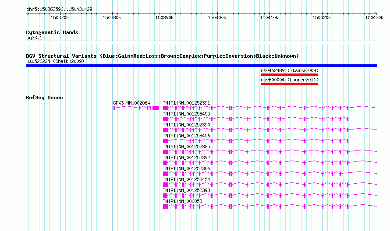Click the TNIP1|NM_001258455 transcript label
390x231 pixels.
tap(187, 114)
